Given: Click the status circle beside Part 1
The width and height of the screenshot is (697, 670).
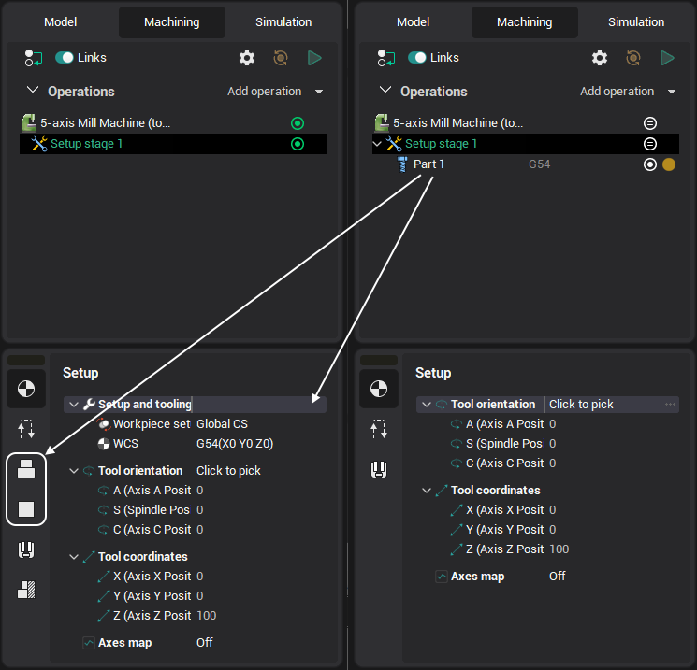Looking at the screenshot, I should 650,164.
